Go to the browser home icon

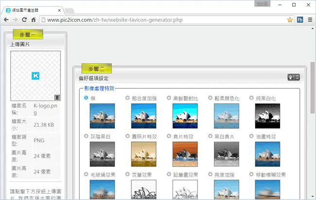34,20
